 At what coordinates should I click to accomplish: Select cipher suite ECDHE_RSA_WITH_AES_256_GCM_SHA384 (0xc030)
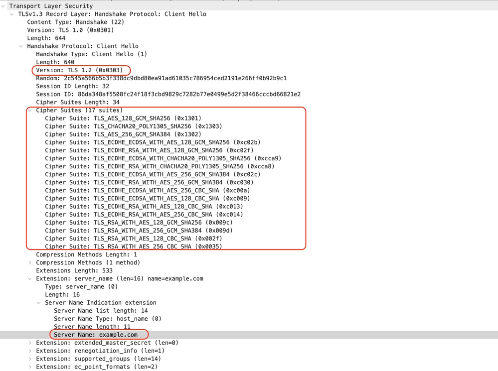(x=149, y=182)
